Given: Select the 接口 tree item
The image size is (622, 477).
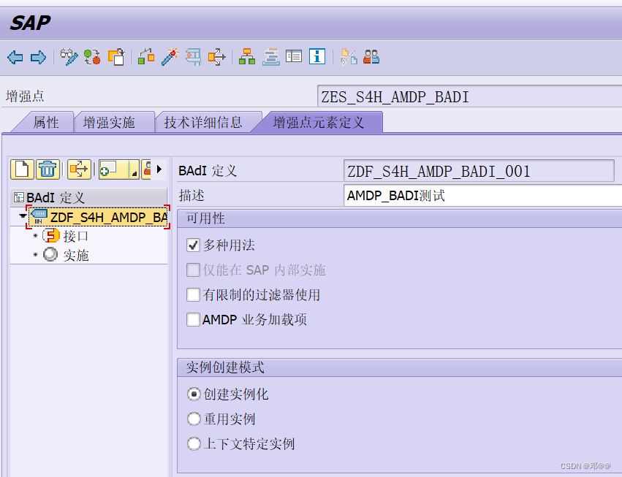Looking at the screenshot, I should pos(76,237).
